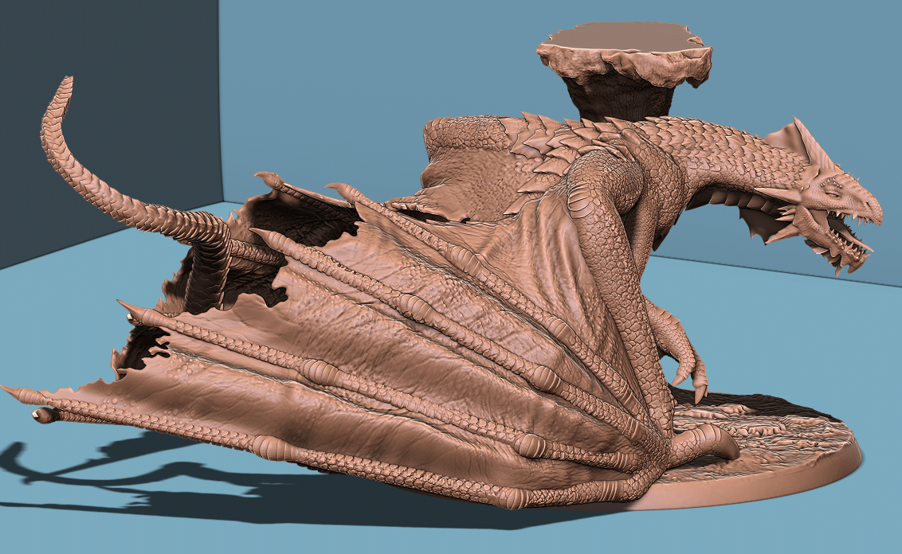Select the tip of the dragon's tail
Screen dimensions: 902x554
tap(65, 84)
